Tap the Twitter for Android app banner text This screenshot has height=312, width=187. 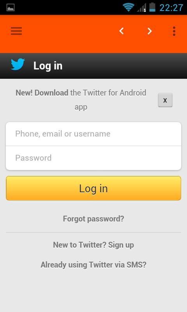coord(81,100)
